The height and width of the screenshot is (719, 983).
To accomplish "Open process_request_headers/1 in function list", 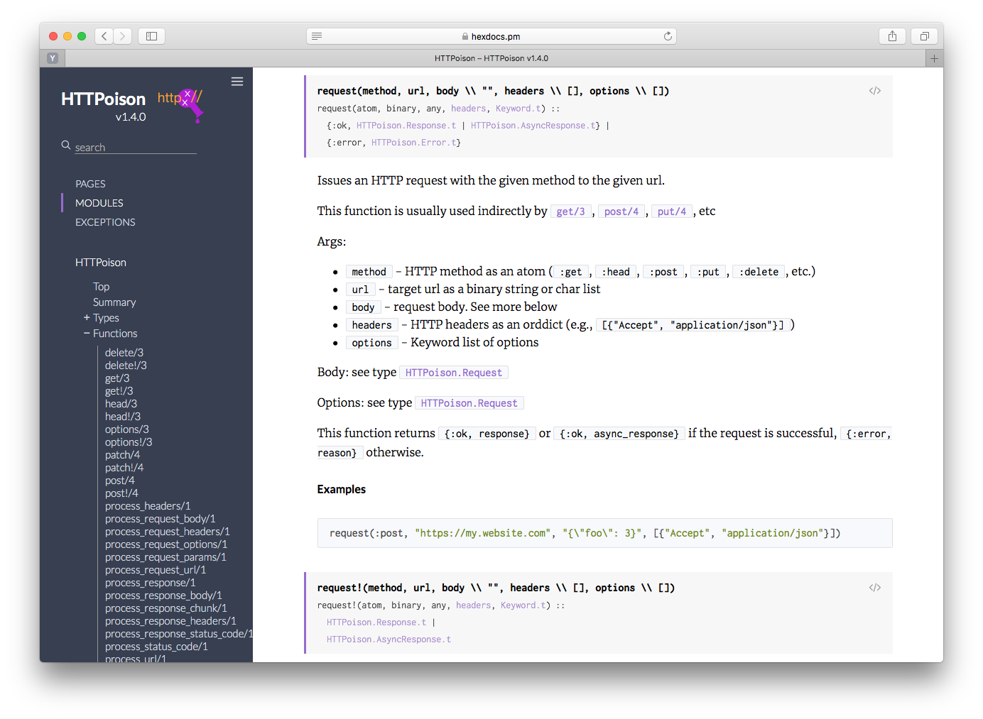I will click(x=168, y=532).
